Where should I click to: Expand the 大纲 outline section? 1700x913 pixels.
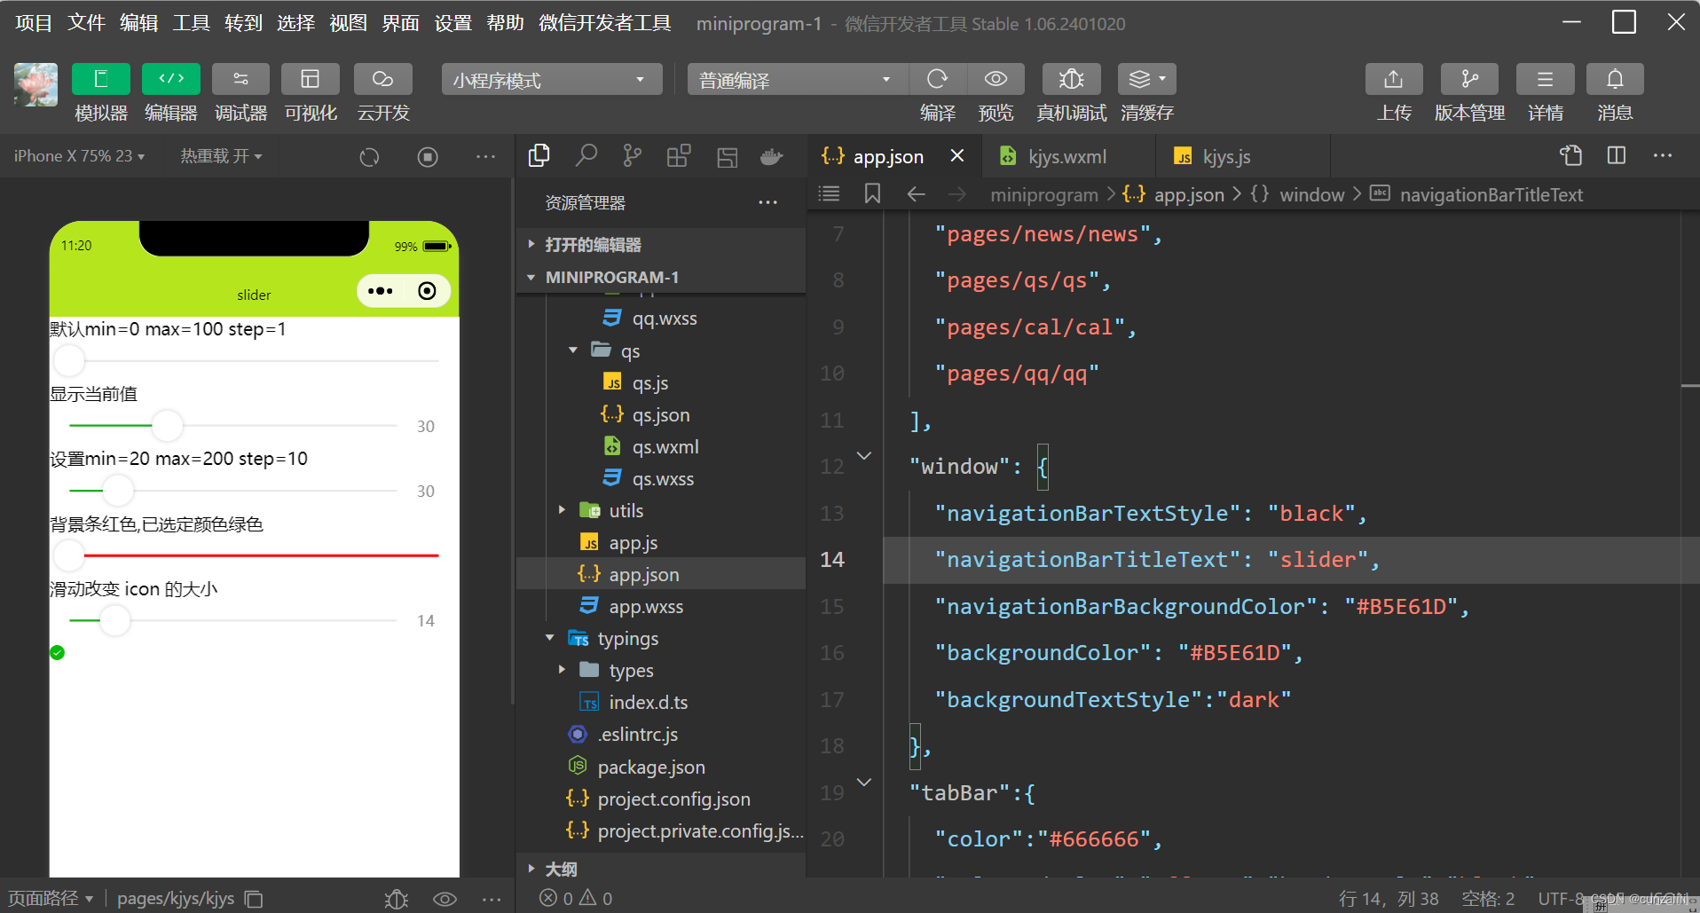[661, 869]
